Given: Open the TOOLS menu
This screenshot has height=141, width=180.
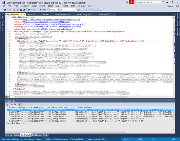Looking at the screenshot, I should tap(65, 6).
